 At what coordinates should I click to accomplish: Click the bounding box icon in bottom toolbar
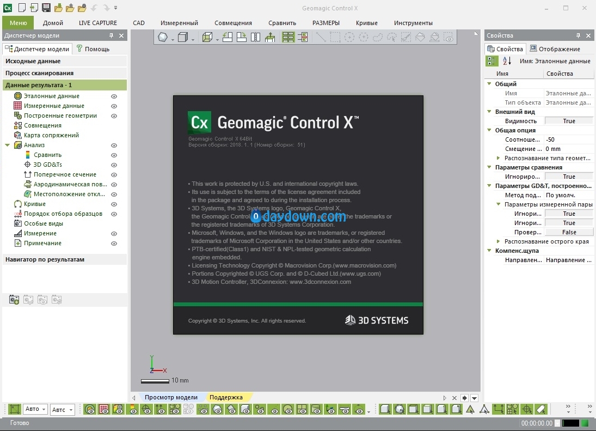point(15,409)
